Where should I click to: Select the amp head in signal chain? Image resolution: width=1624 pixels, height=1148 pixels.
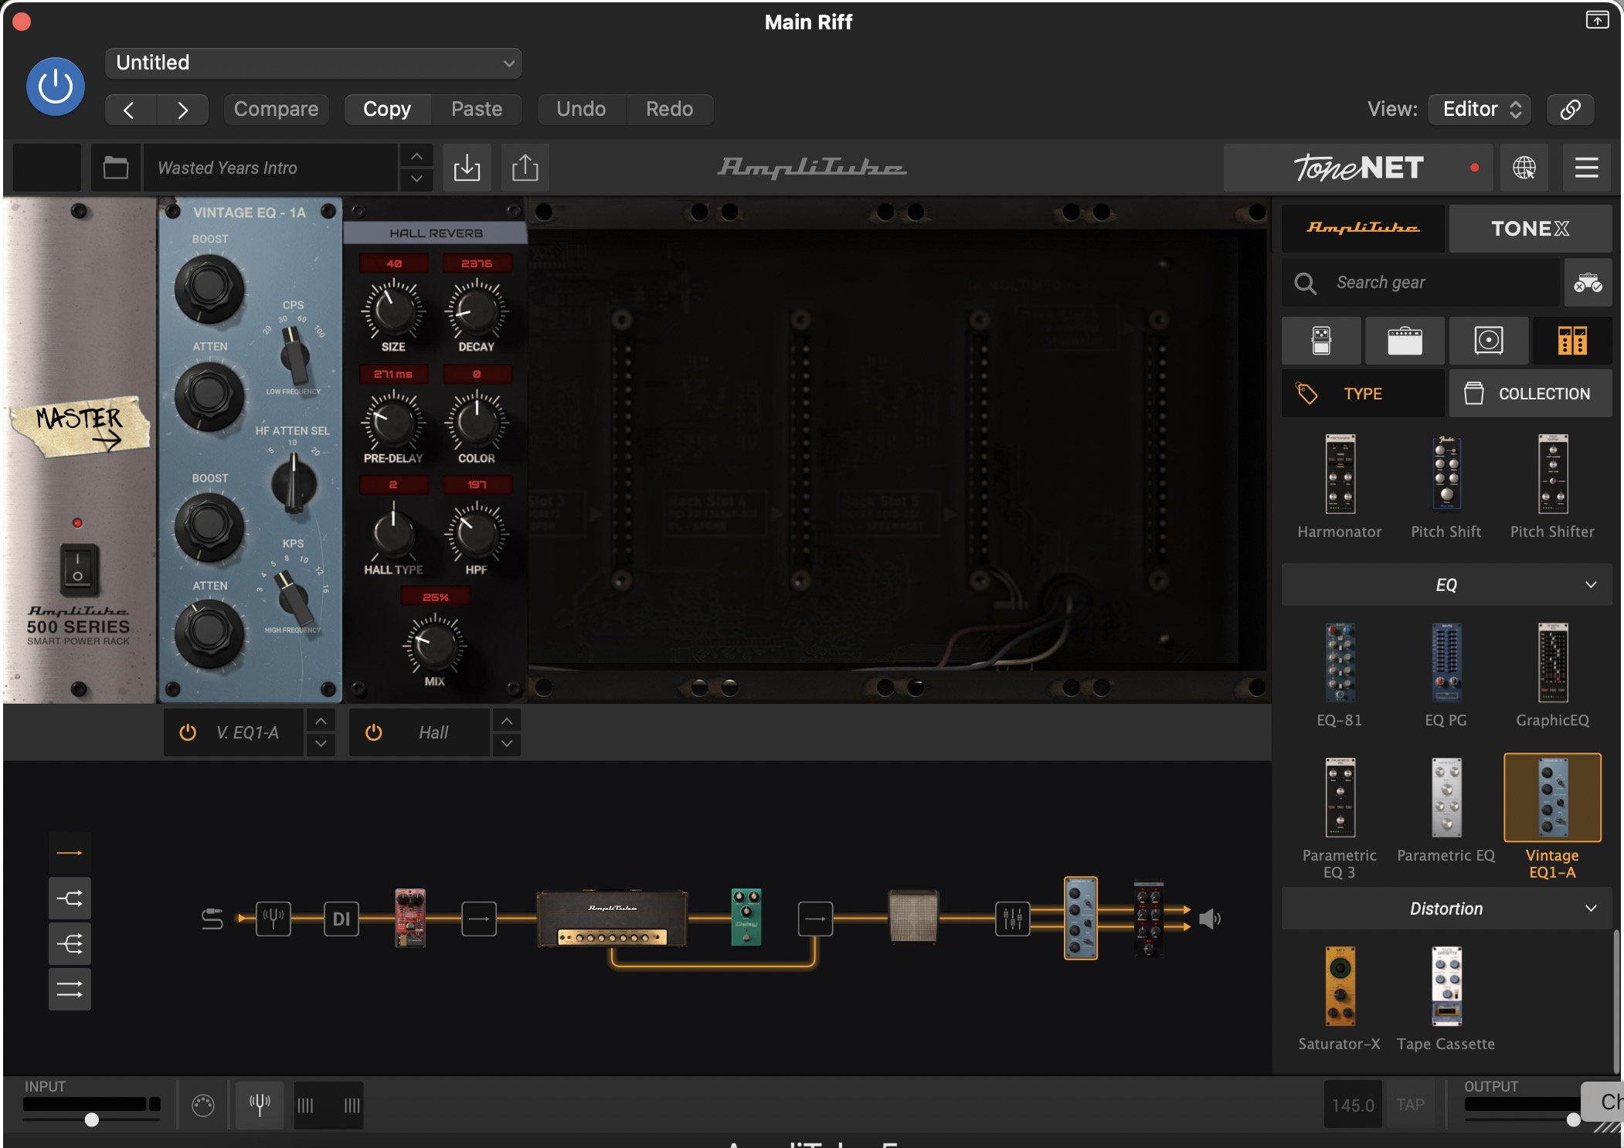(613, 919)
